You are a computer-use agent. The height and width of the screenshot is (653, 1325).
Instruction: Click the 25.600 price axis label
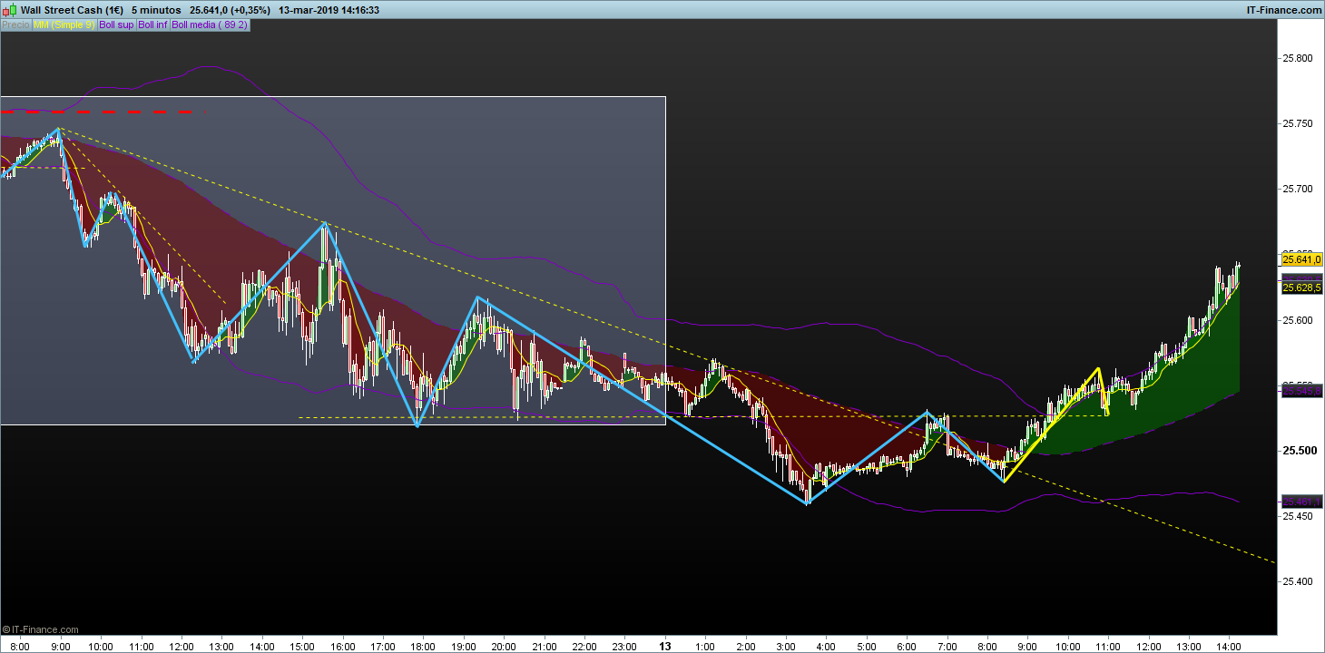click(x=1298, y=320)
